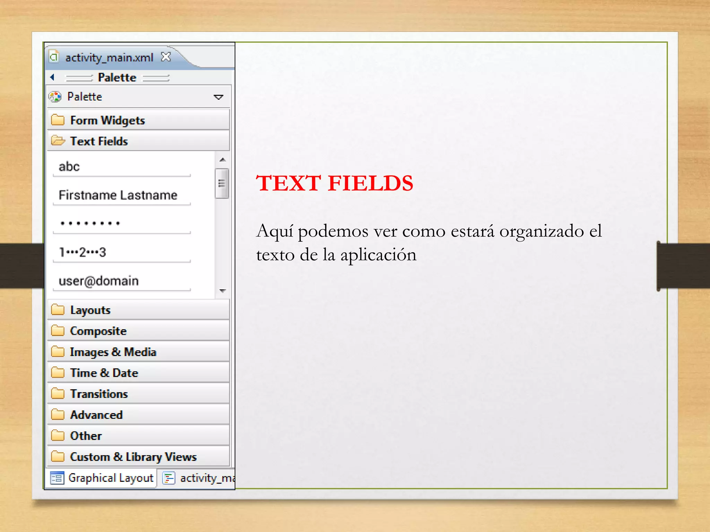Viewport: 710px width, 532px height.
Task: Click the Transitions folder icon
Action: pos(58,393)
